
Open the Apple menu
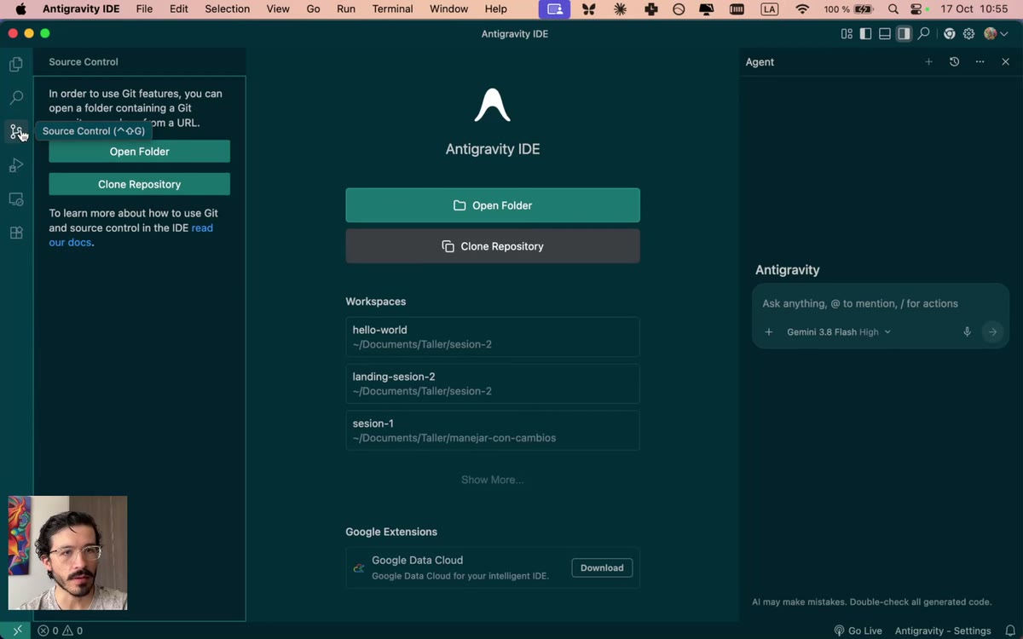click(20, 9)
